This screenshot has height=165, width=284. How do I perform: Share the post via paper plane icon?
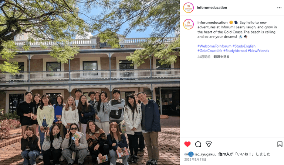(209, 144)
